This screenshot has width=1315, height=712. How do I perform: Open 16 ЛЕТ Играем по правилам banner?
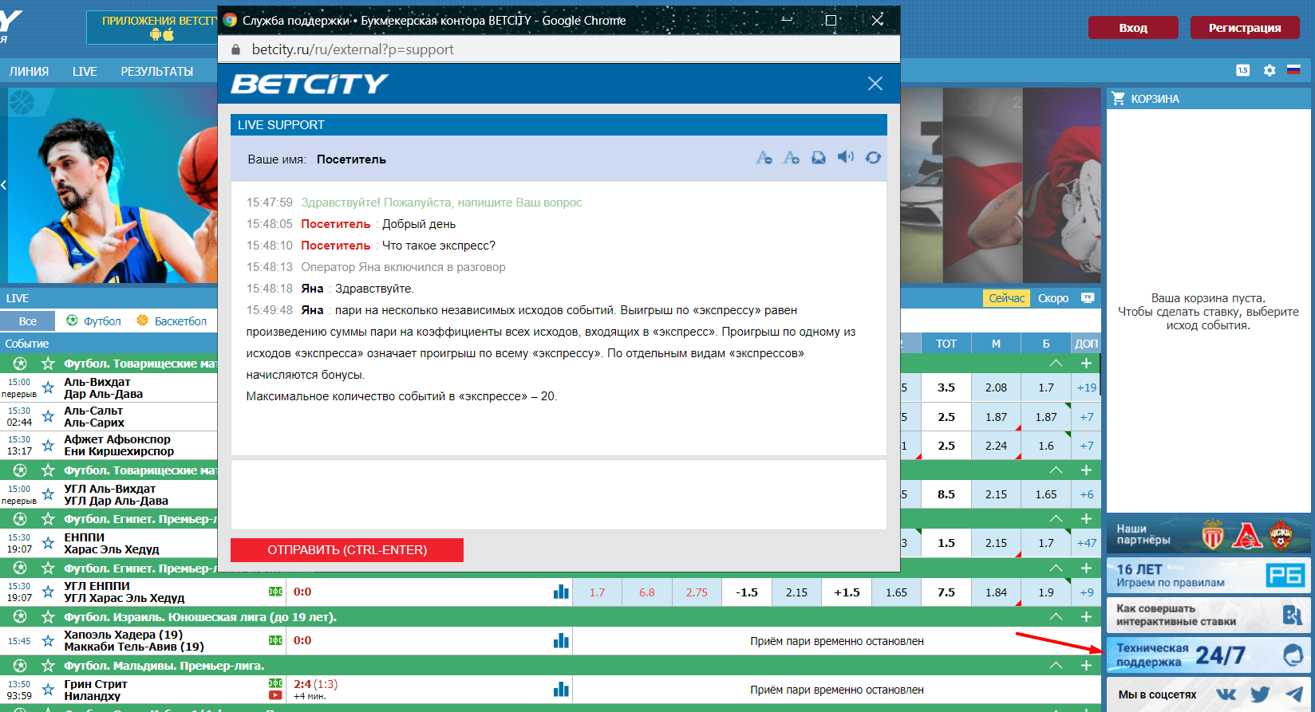1208,575
